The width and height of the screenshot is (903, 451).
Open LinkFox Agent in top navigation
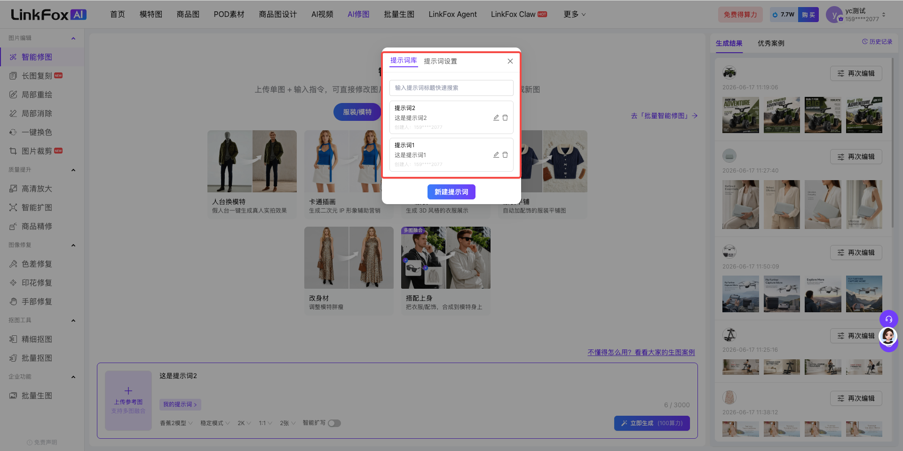(452, 15)
